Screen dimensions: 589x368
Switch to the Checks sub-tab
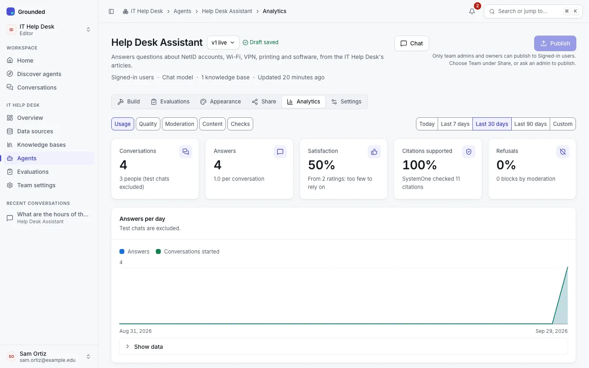tap(240, 124)
